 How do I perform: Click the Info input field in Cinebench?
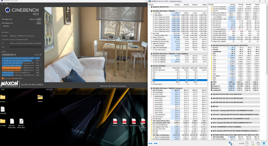click(25, 47)
